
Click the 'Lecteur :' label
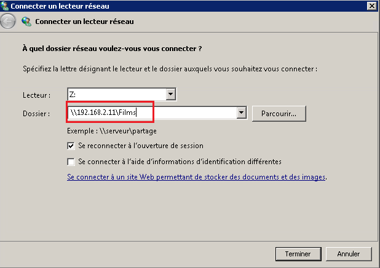point(37,95)
